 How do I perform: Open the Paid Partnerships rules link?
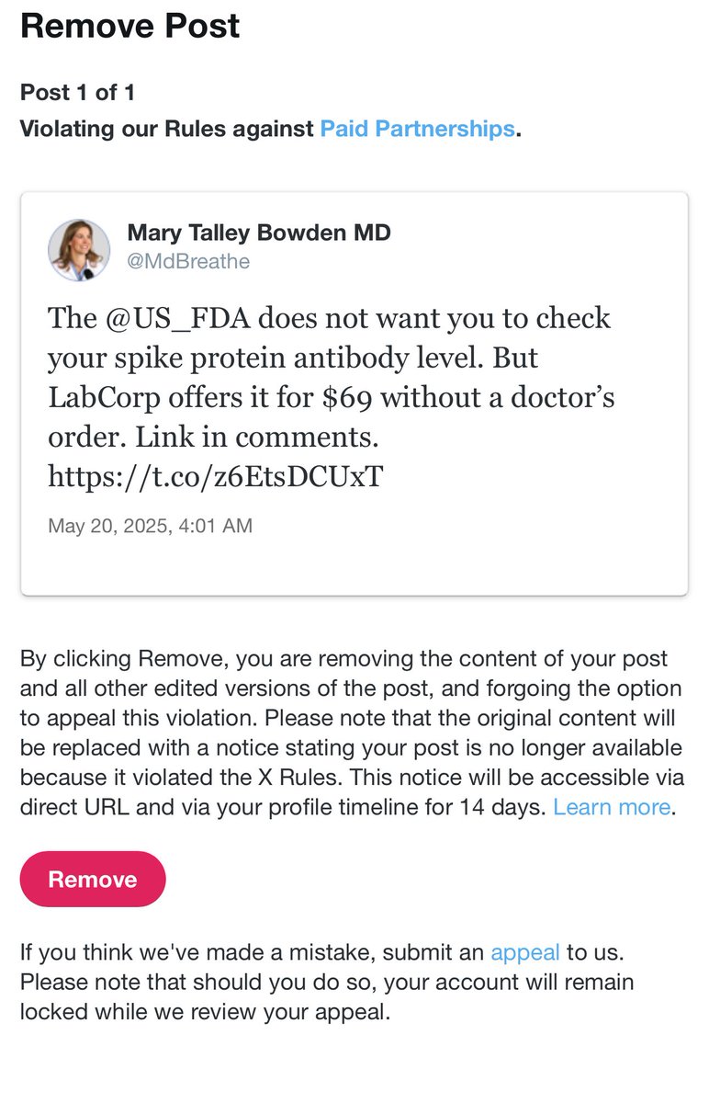[x=416, y=129]
